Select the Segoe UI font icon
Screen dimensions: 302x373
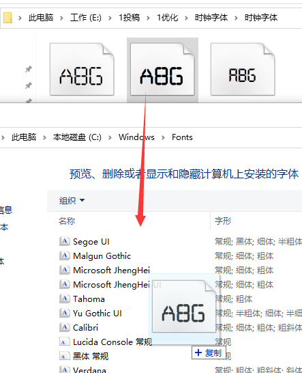tap(65, 241)
